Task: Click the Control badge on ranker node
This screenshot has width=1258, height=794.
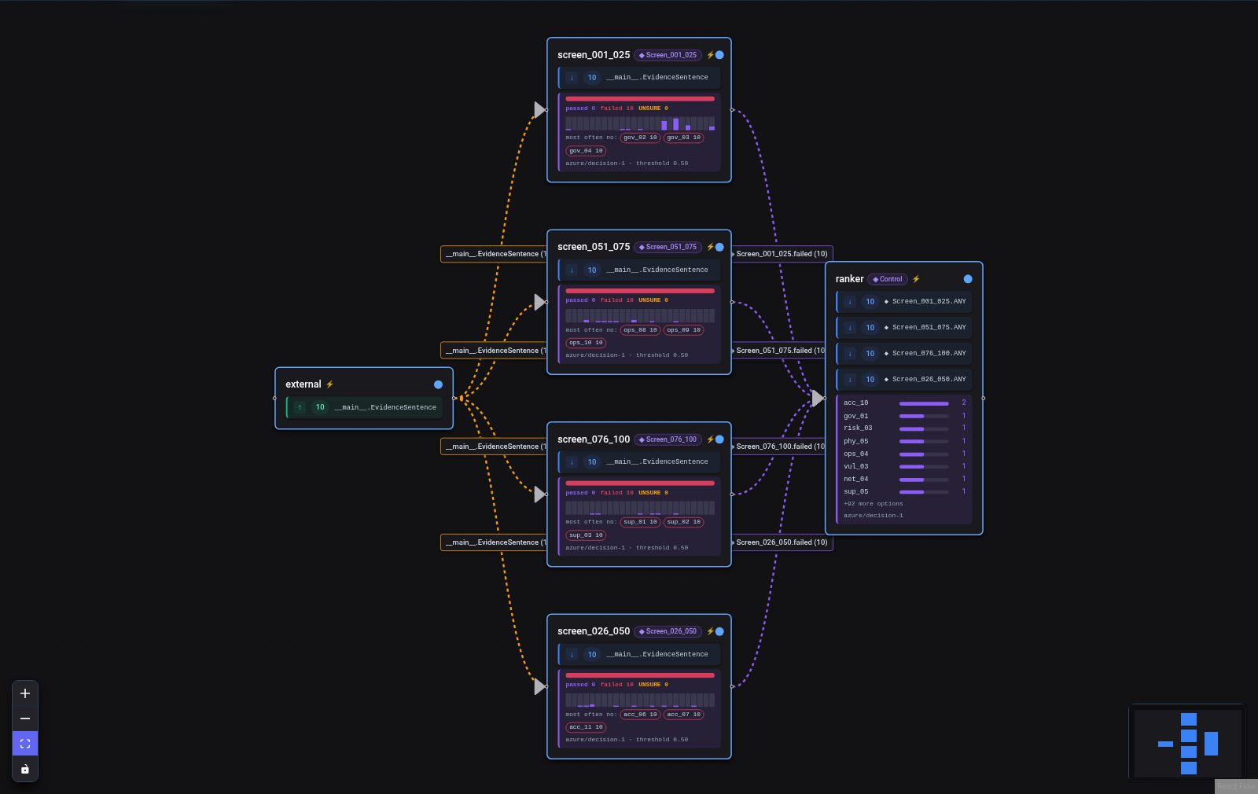Action: [888, 279]
